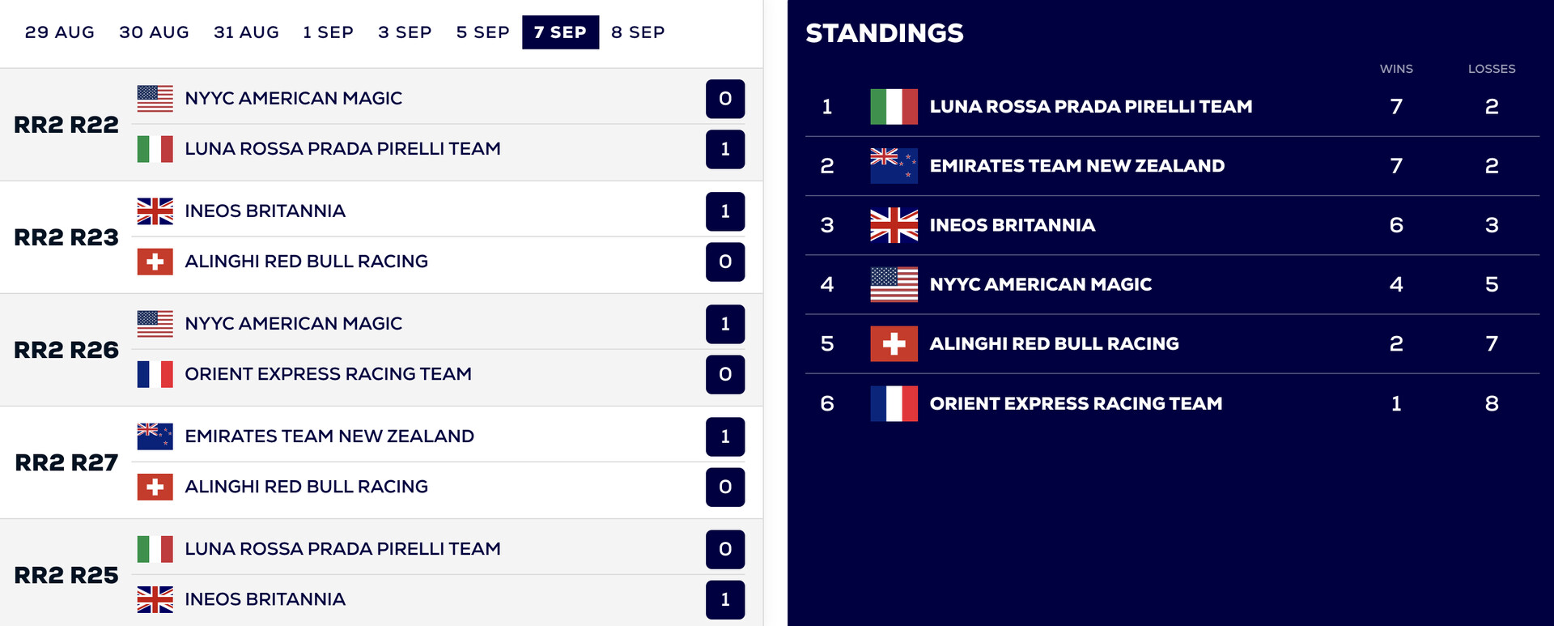The height and width of the screenshot is (626, 1554).
Task: Click the WINS column header in standings
Action: point(1396,69)
